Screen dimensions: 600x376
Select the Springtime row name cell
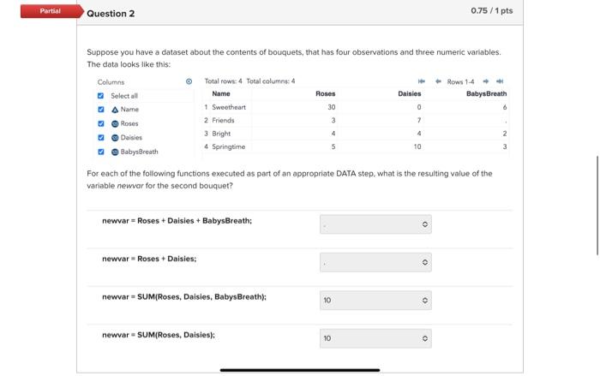(x=229, y=146)
